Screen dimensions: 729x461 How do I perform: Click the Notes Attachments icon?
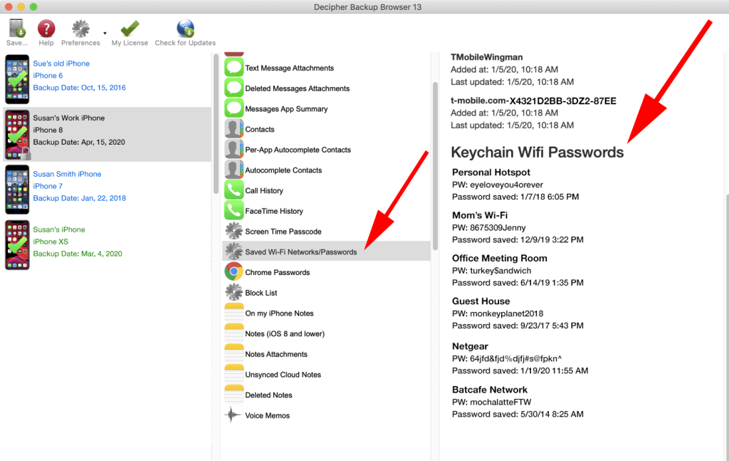pyautogui.click(x=234, y=354)
